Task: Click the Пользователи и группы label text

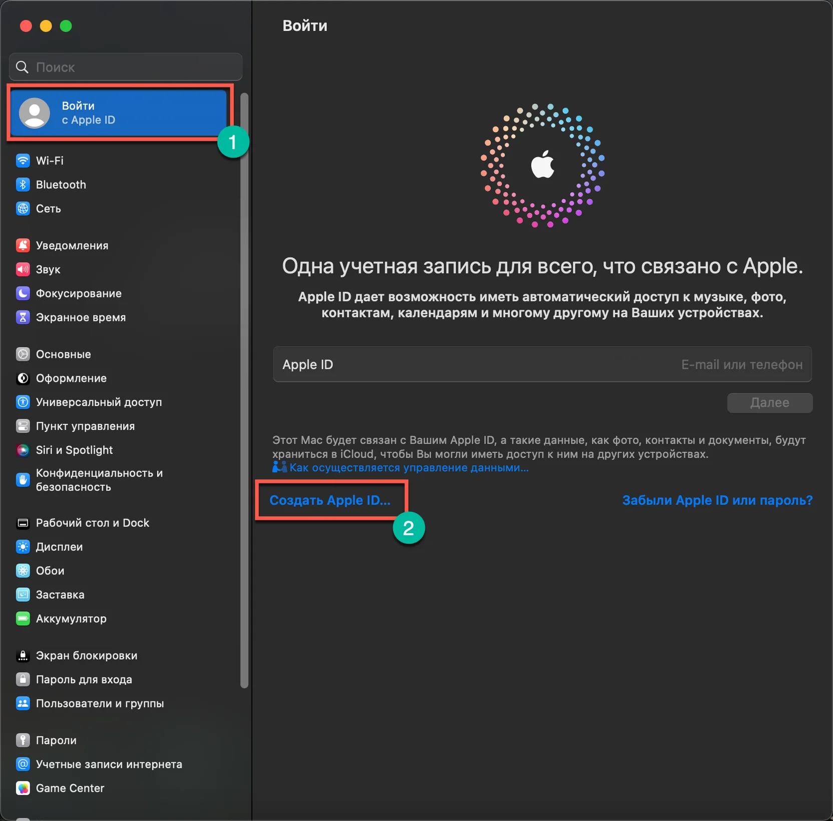Action: pos(100,703)
